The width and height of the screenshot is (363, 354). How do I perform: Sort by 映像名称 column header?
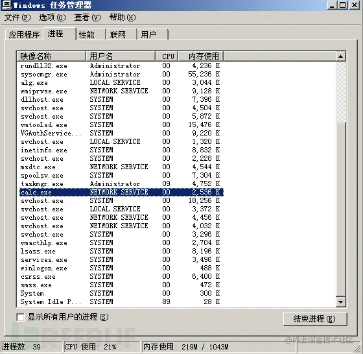point(51,56)
